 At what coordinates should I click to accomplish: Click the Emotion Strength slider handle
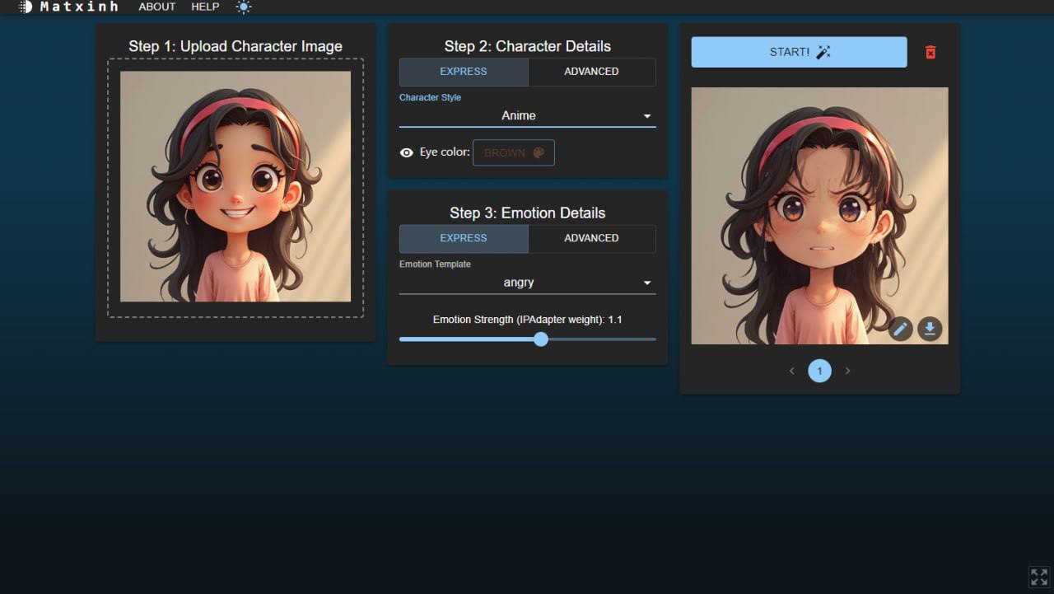tap(541, 339)
